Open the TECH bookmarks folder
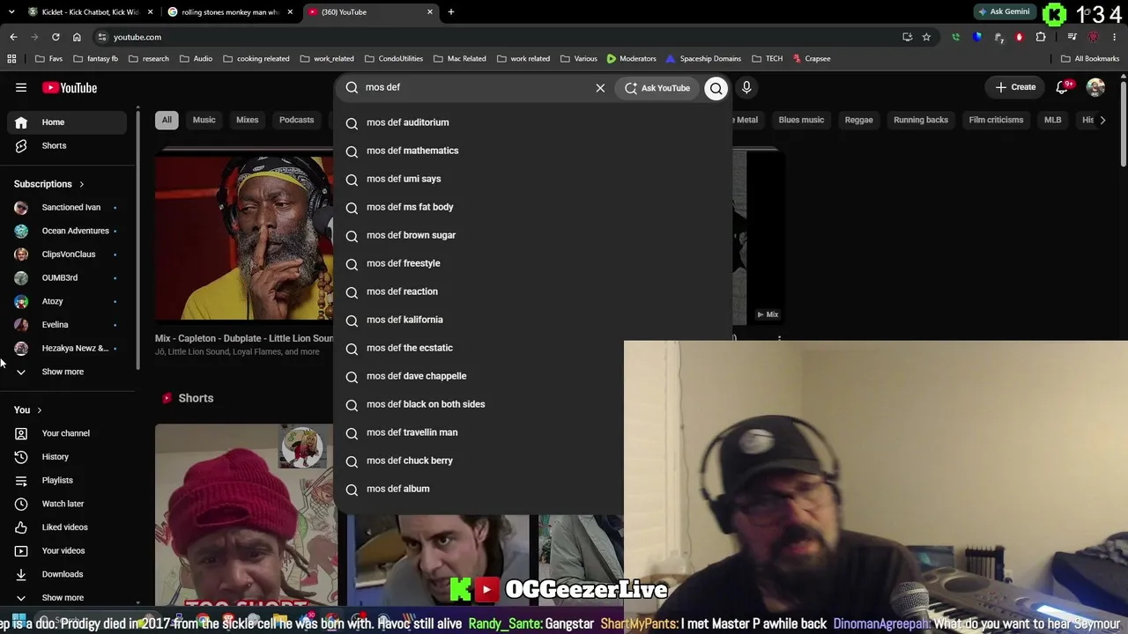 coord(768,59)
